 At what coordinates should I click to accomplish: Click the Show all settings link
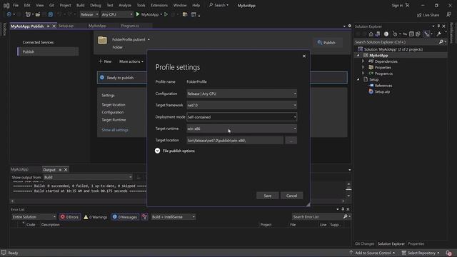(x=115, y=130)
